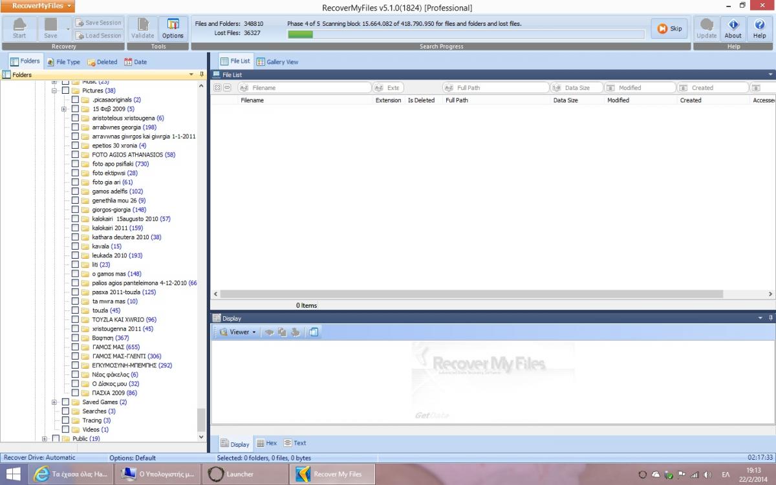
Task: Open the Options tool
Action: [173, 28]
